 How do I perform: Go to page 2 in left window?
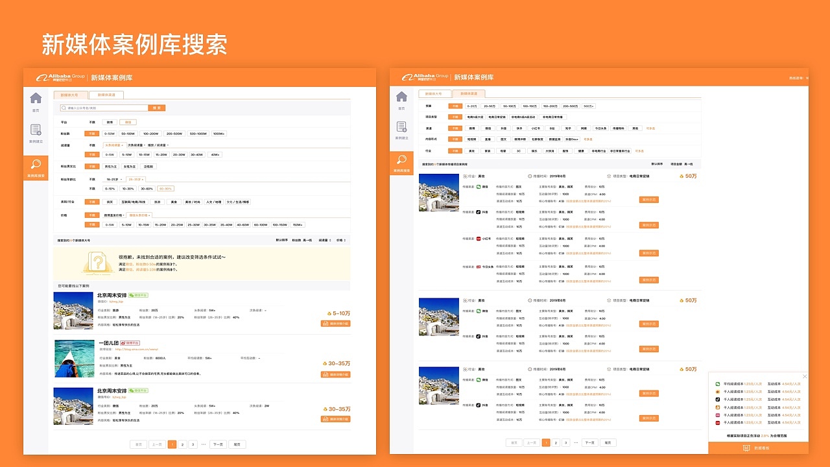tap(183, 444)
